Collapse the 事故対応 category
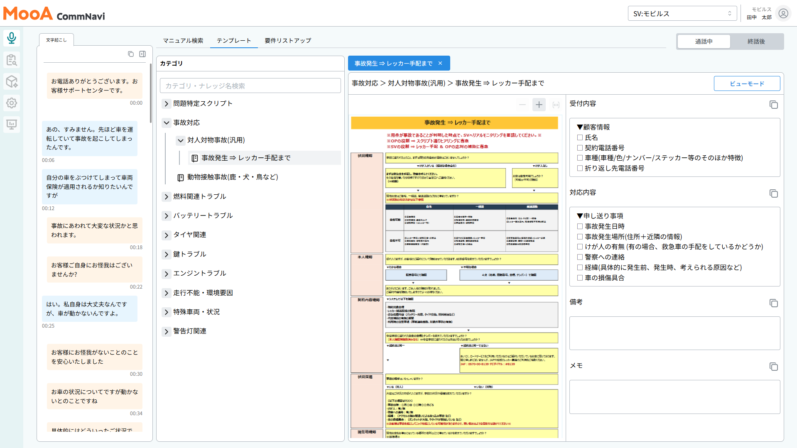 (x=166, y=123)
